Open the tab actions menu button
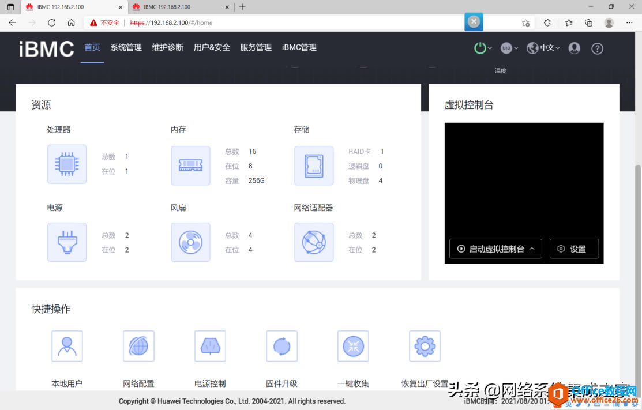Screen dimensions: 642x410 (10, 7)
